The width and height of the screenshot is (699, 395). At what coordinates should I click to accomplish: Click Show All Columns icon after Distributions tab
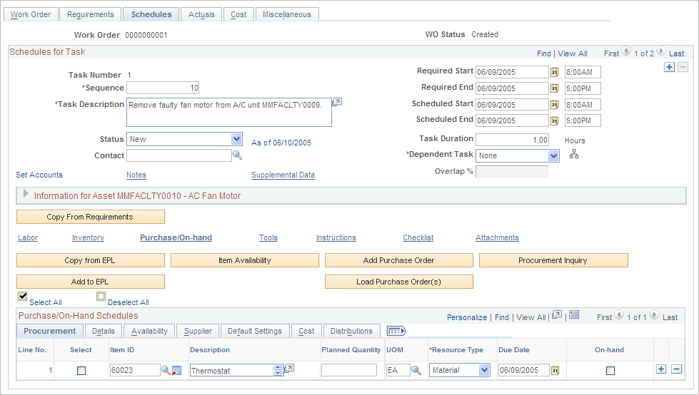[396, 331]
